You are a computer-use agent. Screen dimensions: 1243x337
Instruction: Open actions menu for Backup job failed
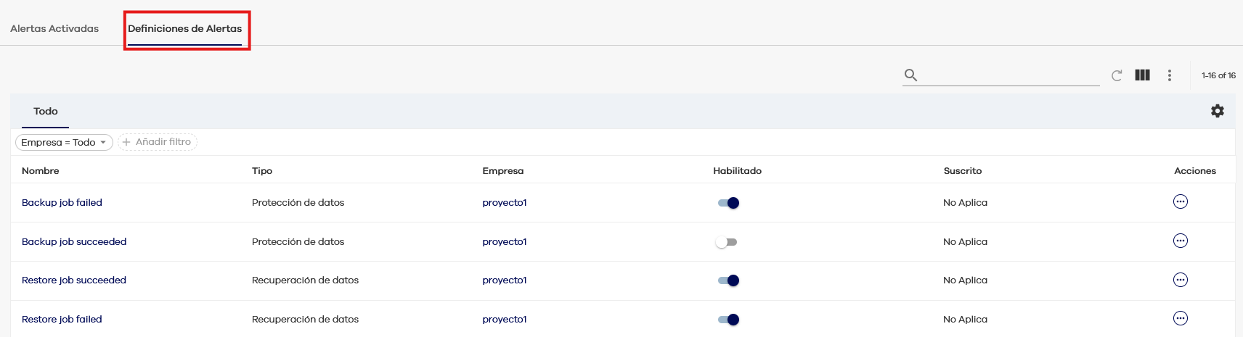(1180, 201)
